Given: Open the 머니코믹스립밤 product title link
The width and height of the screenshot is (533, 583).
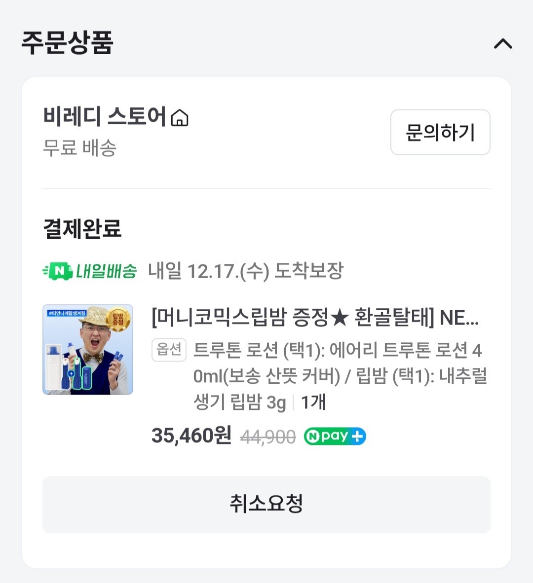Looking at the screenshot, I should click(315, 317).
